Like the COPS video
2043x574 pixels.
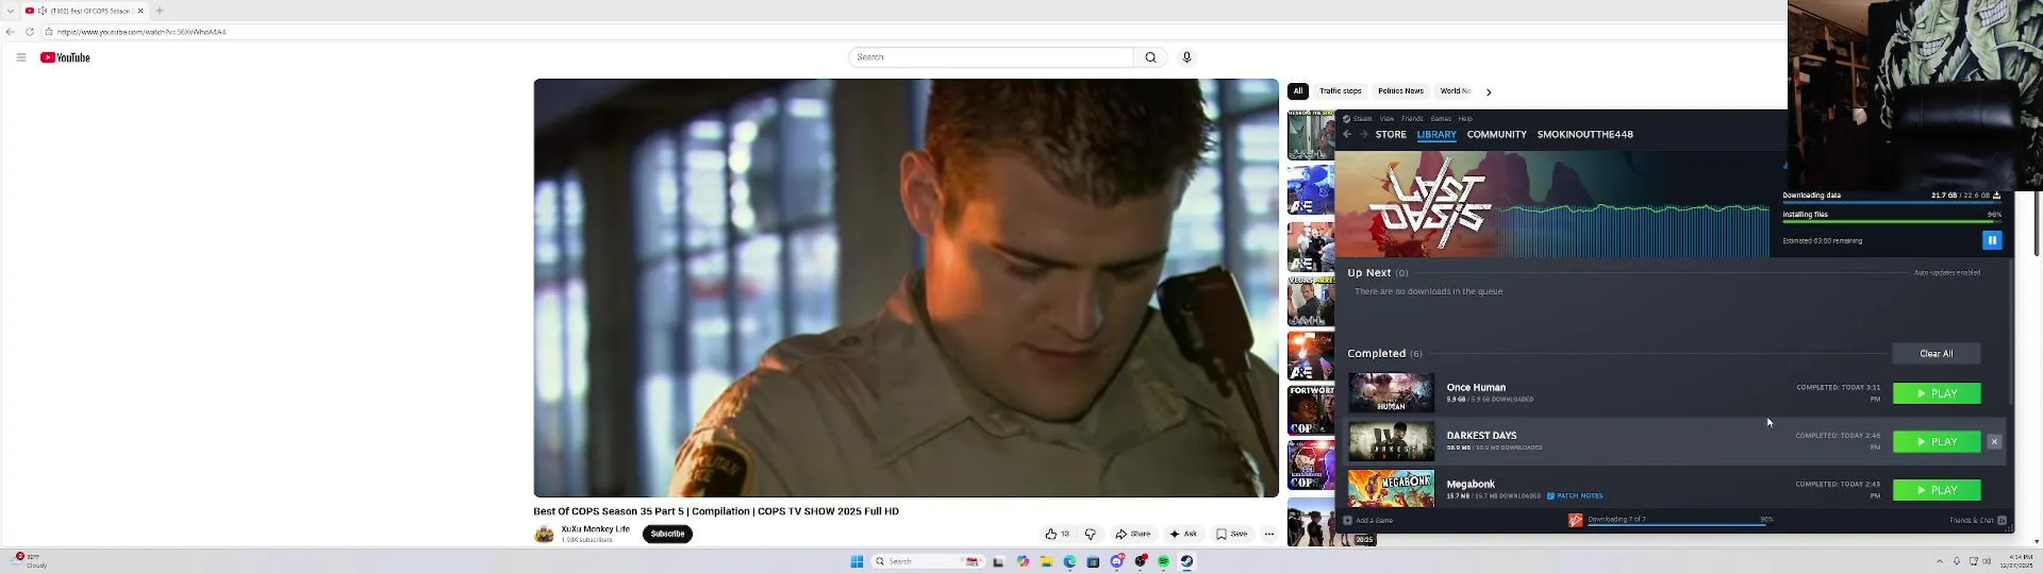pos(1057,534)
